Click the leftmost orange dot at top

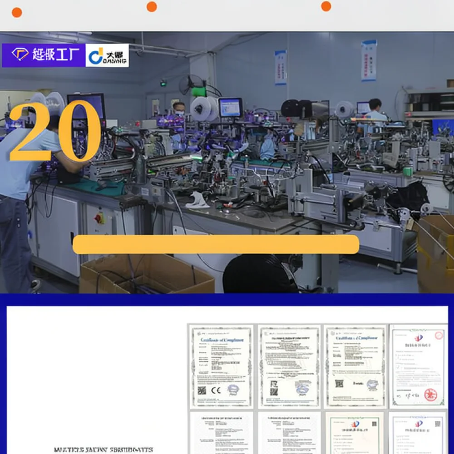coord(17,12)
